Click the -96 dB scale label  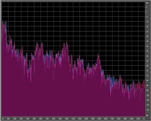(147, 90)
